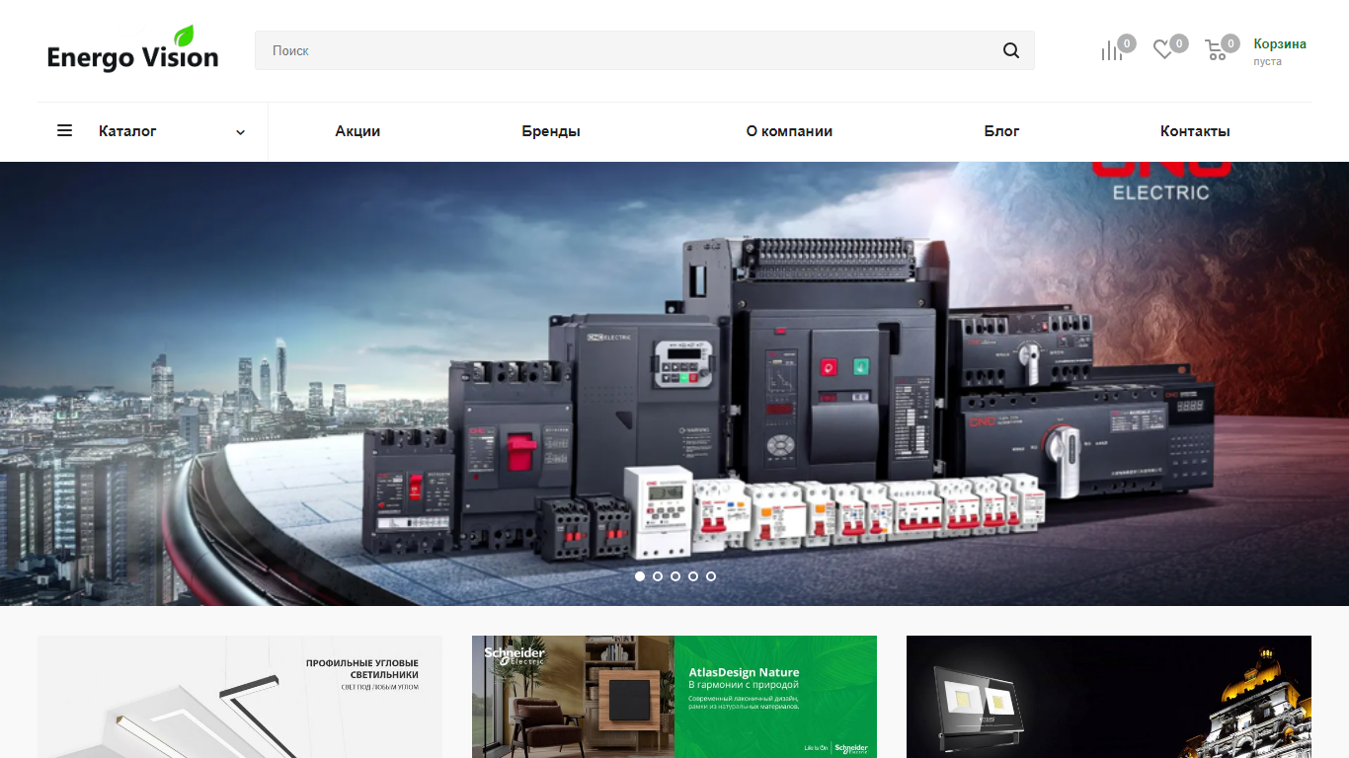This screenshot has height=758, width=1349.
Task: Select the fifth carousel slide dot
Action: click(x=711, y=576)
